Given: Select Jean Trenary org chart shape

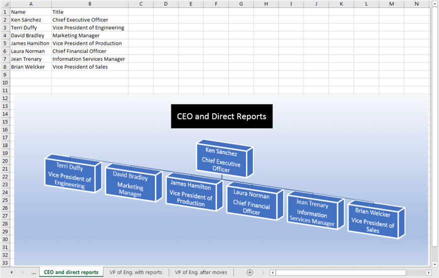Looking at the screenshot, I should point(315,211).
